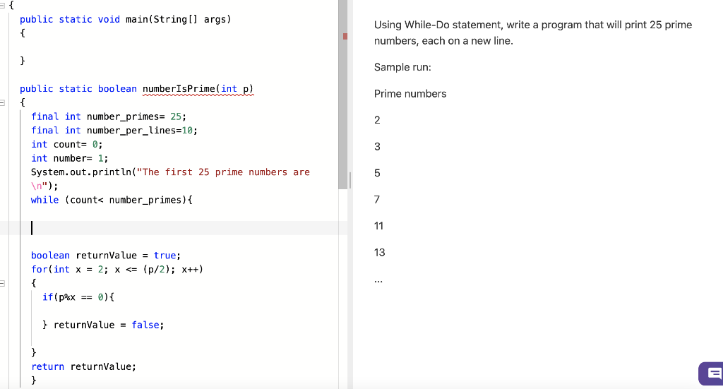Collapse the code block at top brace
The width and height of the screenshot is (723, 389).
click(2, 6)
